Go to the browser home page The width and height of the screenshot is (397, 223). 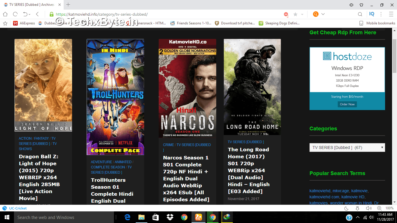[5, 14]
